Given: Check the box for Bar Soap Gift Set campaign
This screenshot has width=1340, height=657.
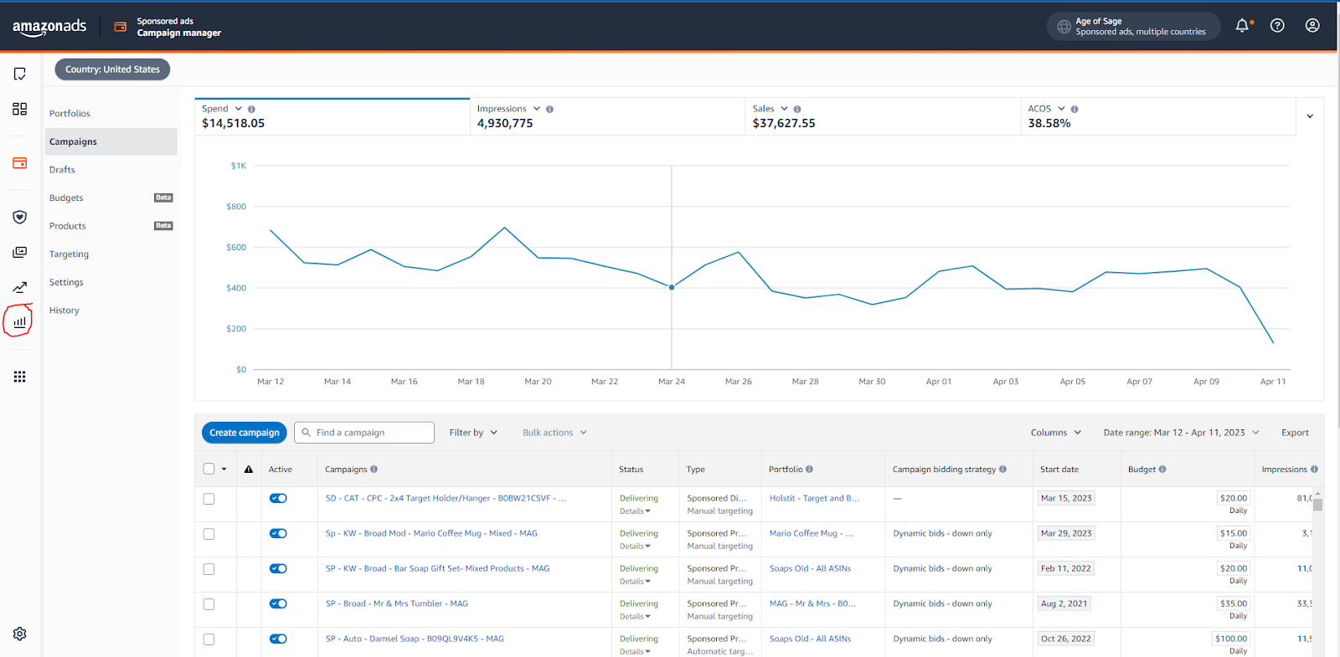Looking at the screenshot, I should (x=209, y=569).
